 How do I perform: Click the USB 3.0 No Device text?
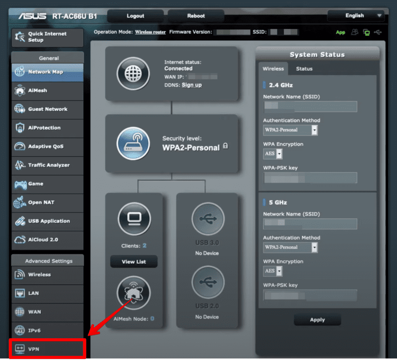pos(207,253)
